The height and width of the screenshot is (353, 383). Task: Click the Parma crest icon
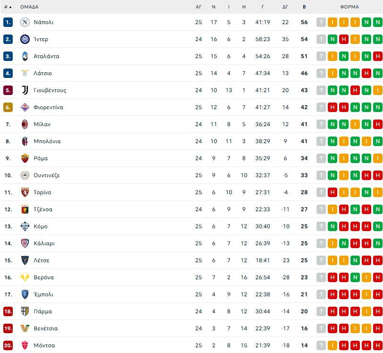pos(25,311)
